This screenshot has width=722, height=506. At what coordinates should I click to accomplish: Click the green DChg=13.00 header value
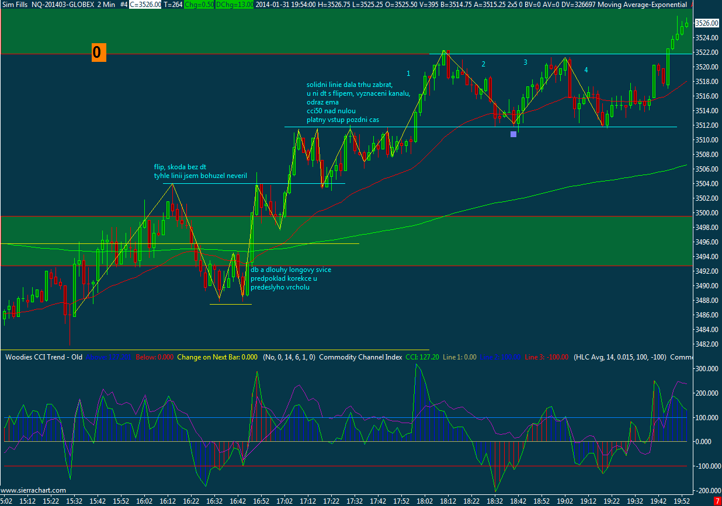[235, 4]
